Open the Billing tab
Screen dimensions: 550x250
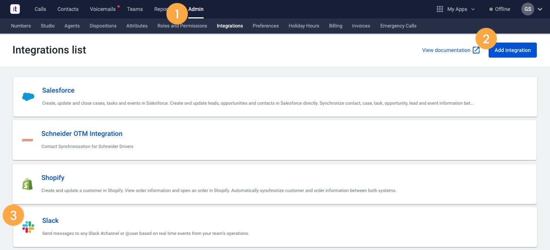[336, 26]
